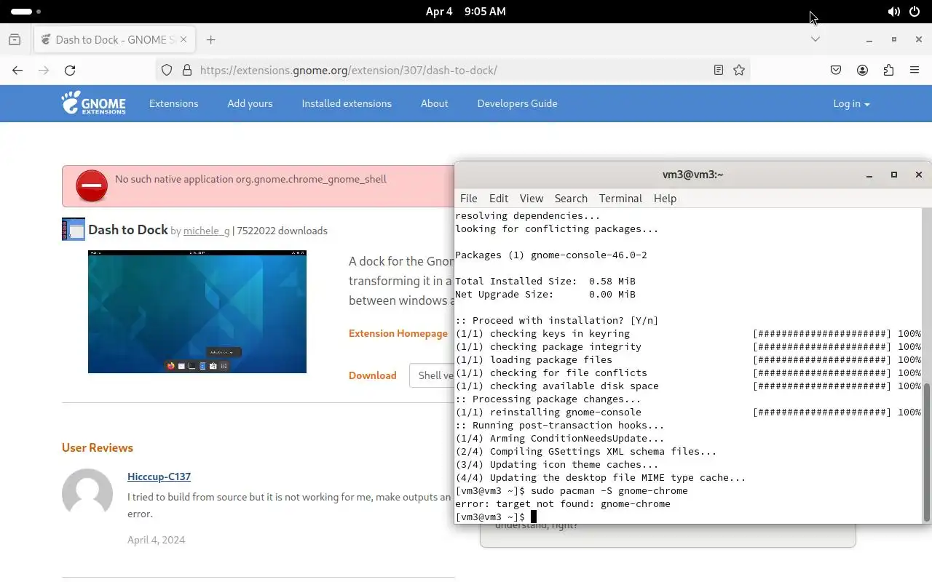Open Firefox hamburger application menu

[x=915, y=71]
